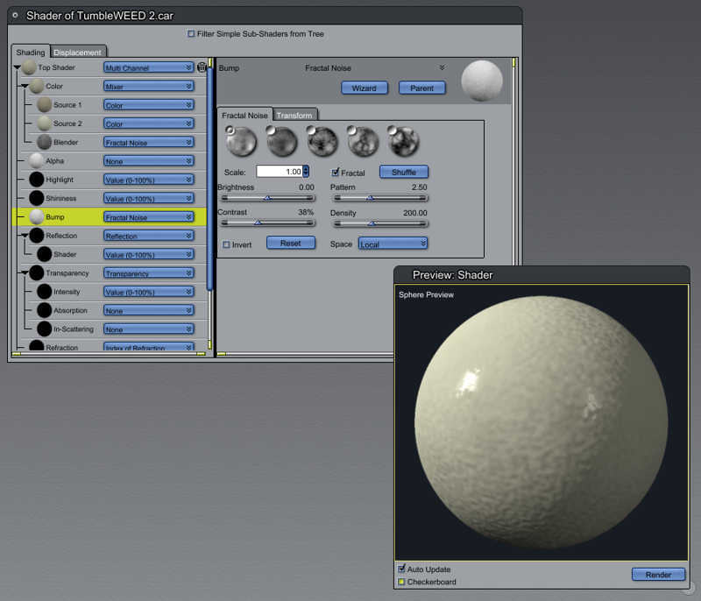Click the Bump shader preview sphere thumbnail
The width and height of the screenshot is (701, 601).
click(482, 81)
